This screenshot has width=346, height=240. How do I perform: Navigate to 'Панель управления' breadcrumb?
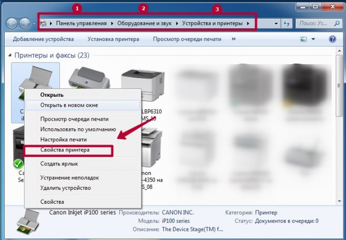point(82,23)
